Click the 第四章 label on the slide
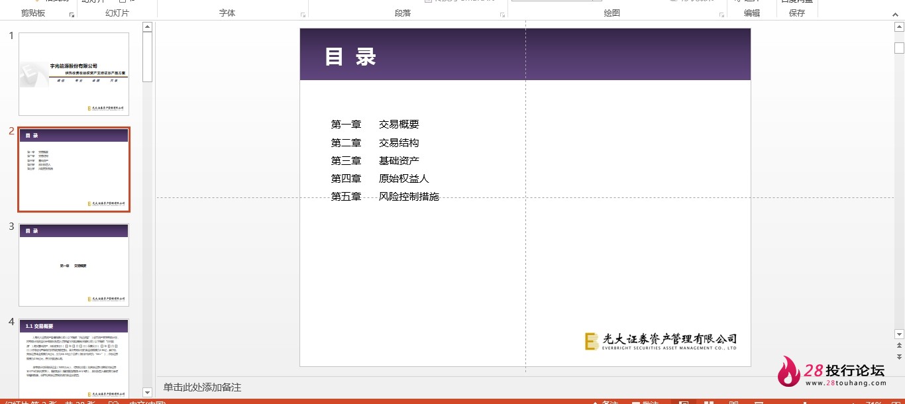 coord(346,179)
